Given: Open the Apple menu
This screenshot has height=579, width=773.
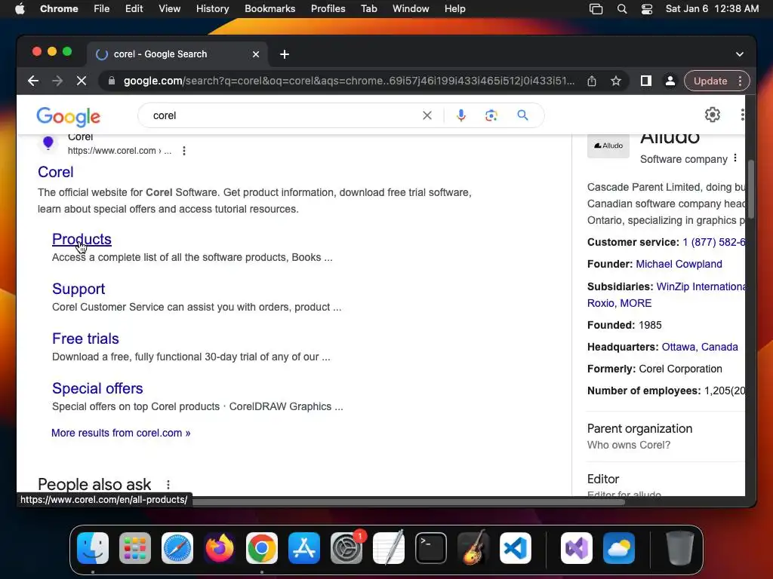Looking at the screenshot, I should click(x=20, y=9).
